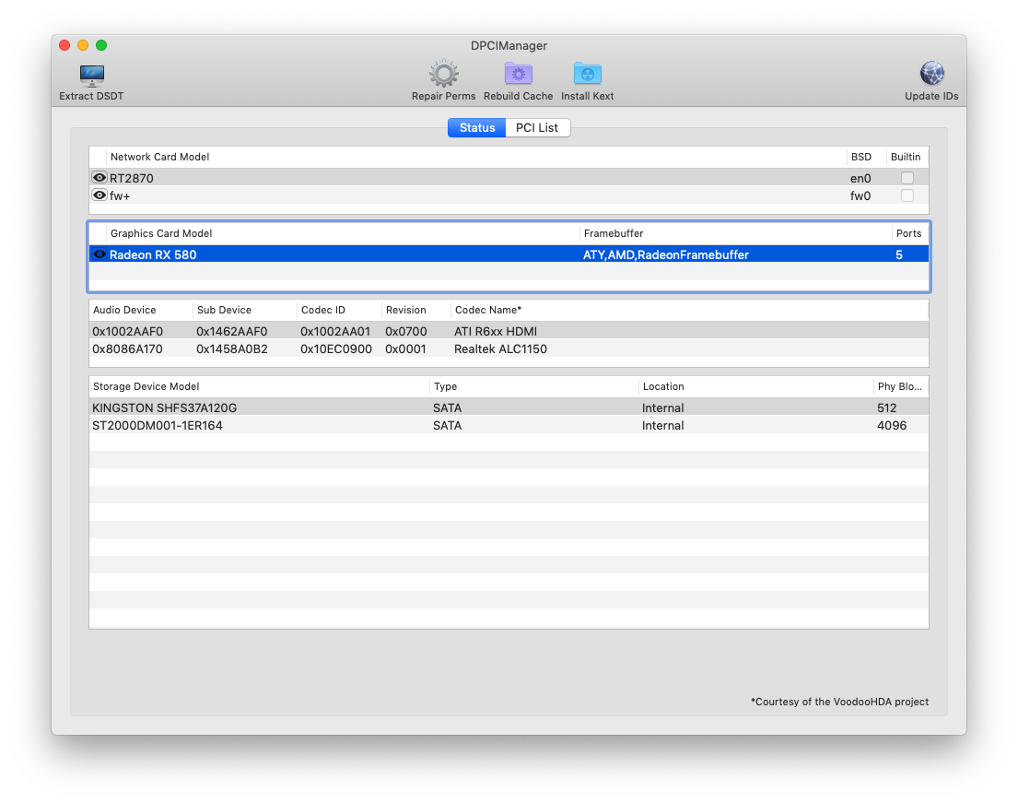Click codec ID 0x10EC0900

point(335,348)
